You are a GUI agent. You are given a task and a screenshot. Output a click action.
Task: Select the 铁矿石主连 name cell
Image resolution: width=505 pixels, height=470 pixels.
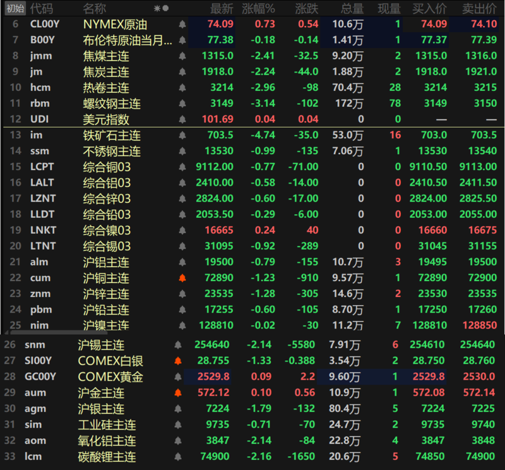click(112, 135)
